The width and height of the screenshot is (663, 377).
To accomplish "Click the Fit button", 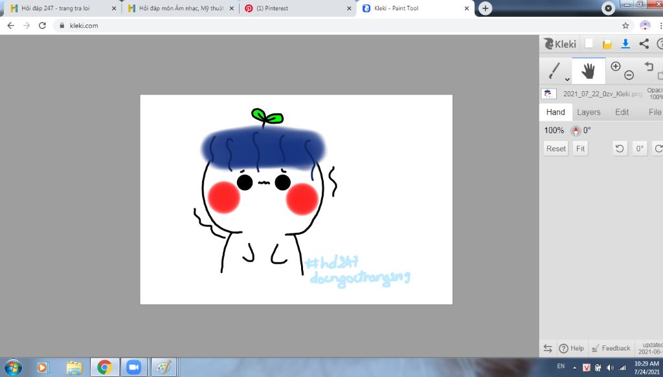I will pos(581,149).
